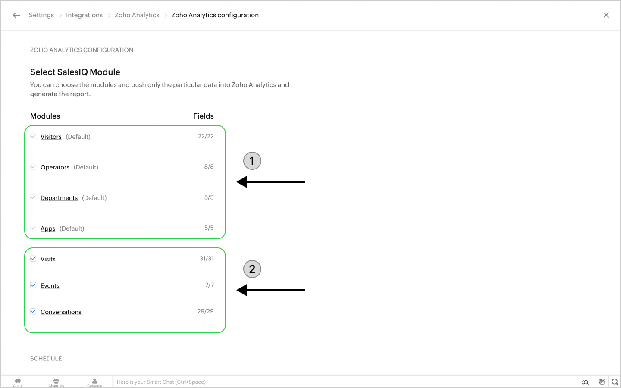Image resolution: width=621 pixels, height=388 pixels.
Task: Open the Chats icon in the bottom bar
Action: click(x=18, y=382)
